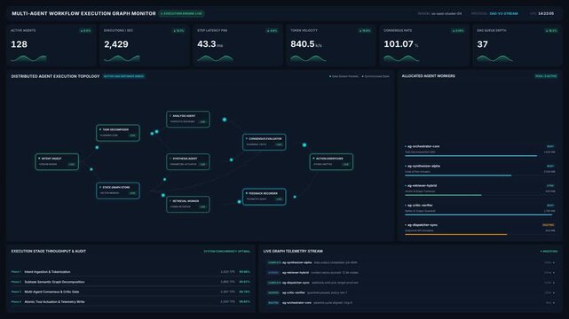
Task: Select the Consensus Evaluator node
Action: click(265, 142)
